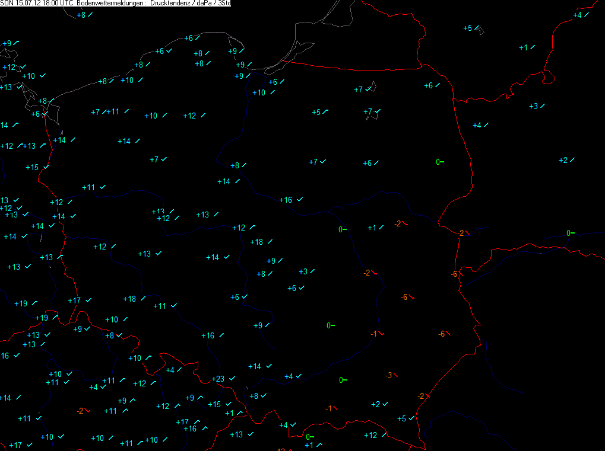Click the +17 stacked directly atop +16
Viewport: 605px width, 451px height.
tap(182, 422)
